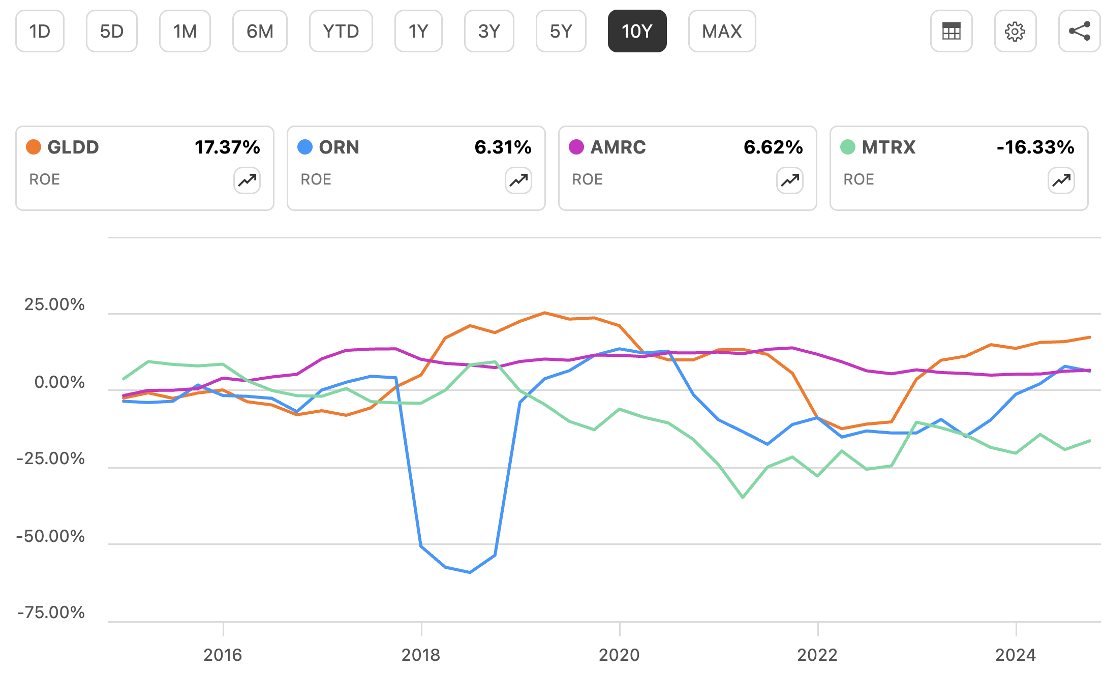Screen dimensions: 1103x673
Task: Open the ORN trend chart icon
Action: point(518,180)
